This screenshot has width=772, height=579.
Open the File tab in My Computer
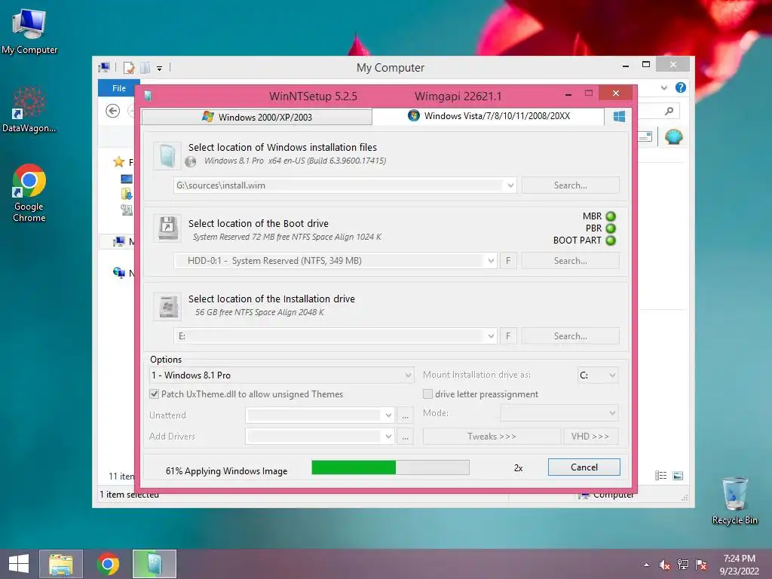118,88
